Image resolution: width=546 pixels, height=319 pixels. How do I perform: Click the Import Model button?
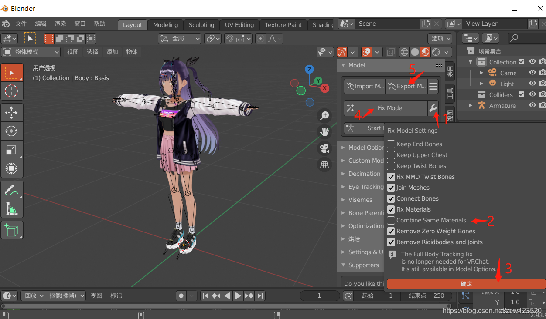tap(365, 86)
